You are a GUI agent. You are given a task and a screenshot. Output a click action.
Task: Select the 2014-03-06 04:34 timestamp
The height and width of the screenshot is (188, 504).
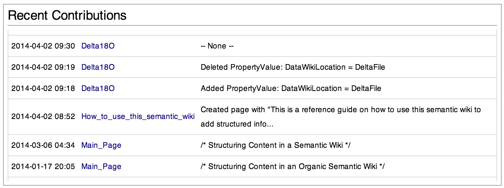click(x=43, y=145)
